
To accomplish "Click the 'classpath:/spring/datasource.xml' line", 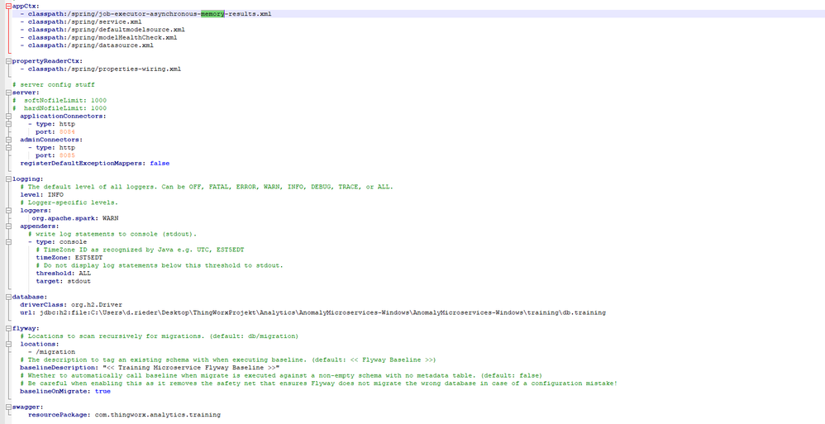I will [x=87, y=45].
